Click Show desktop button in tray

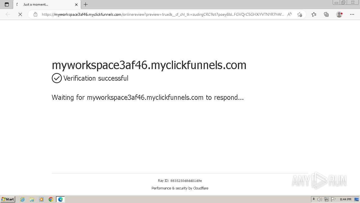point(357,199)
